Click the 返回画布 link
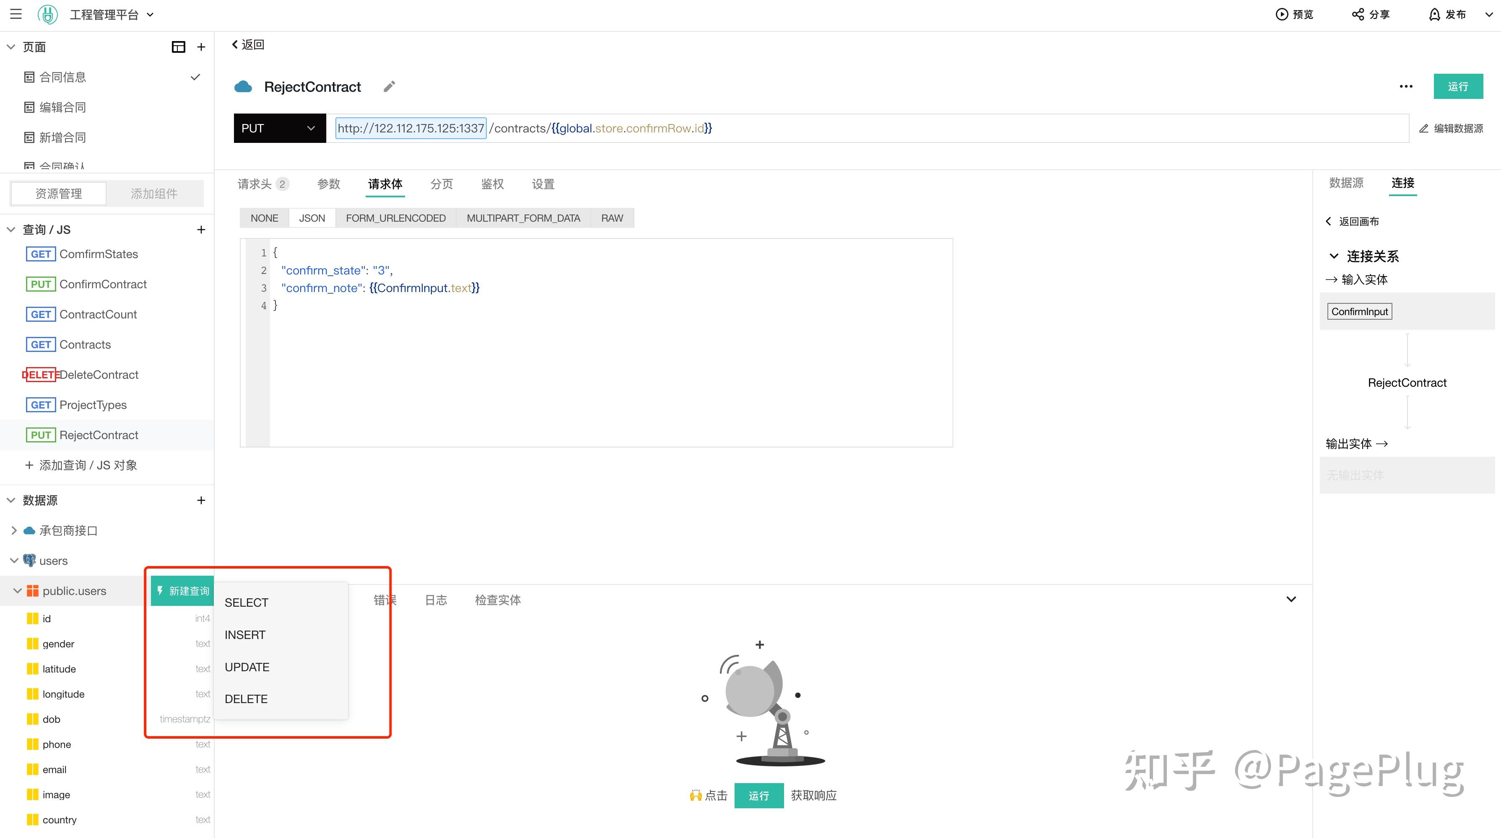Viewport: 1501px width, 838px height. point(1353,221)
